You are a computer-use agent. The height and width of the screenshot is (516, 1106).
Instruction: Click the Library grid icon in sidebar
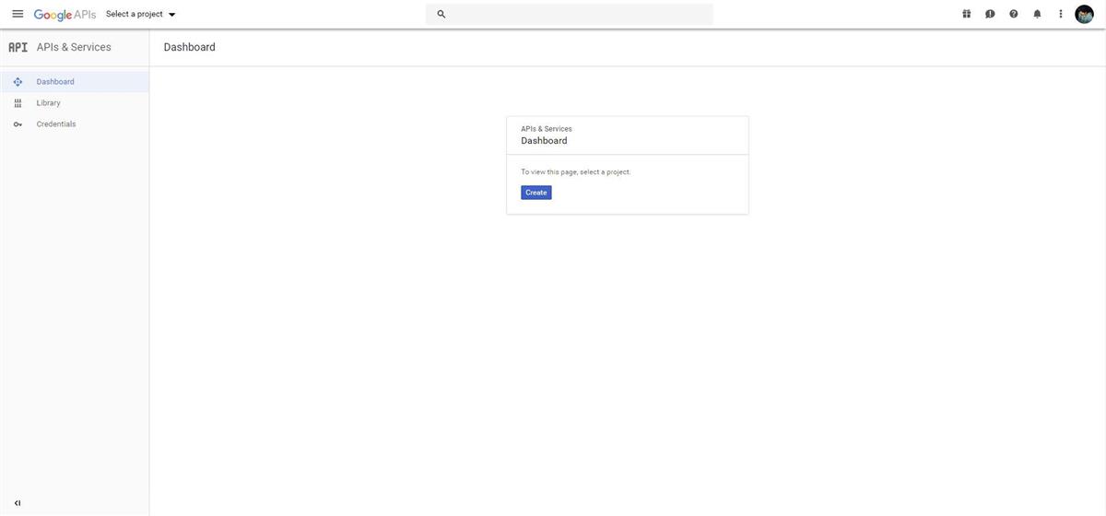click(18, 103)
